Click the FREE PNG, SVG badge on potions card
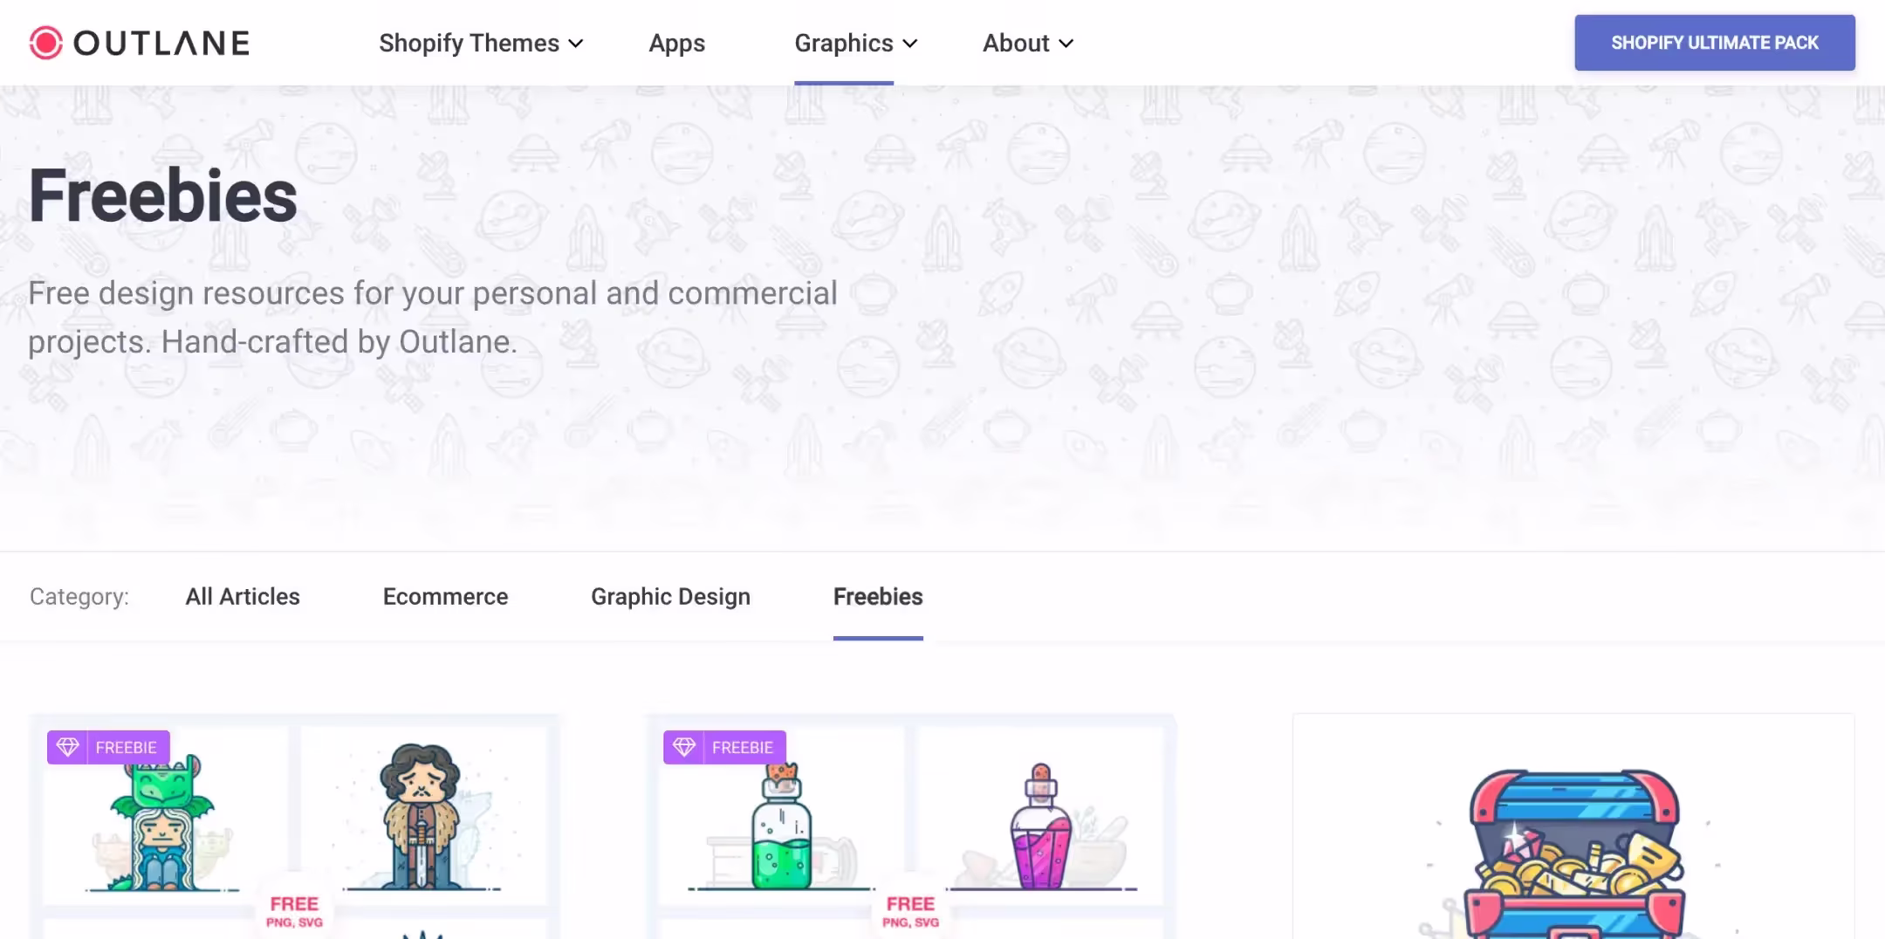The image size is (1885, 939). click(x=910, y=910)
